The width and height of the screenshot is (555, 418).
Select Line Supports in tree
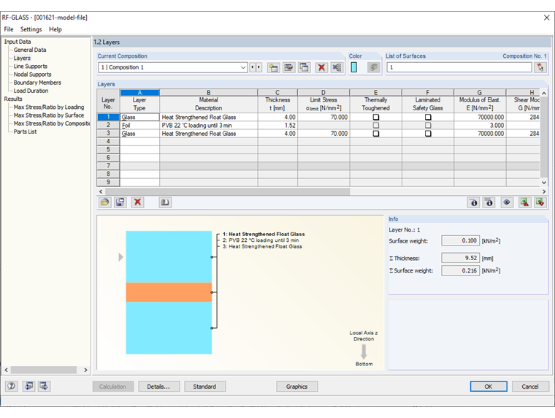coord(31,66)
